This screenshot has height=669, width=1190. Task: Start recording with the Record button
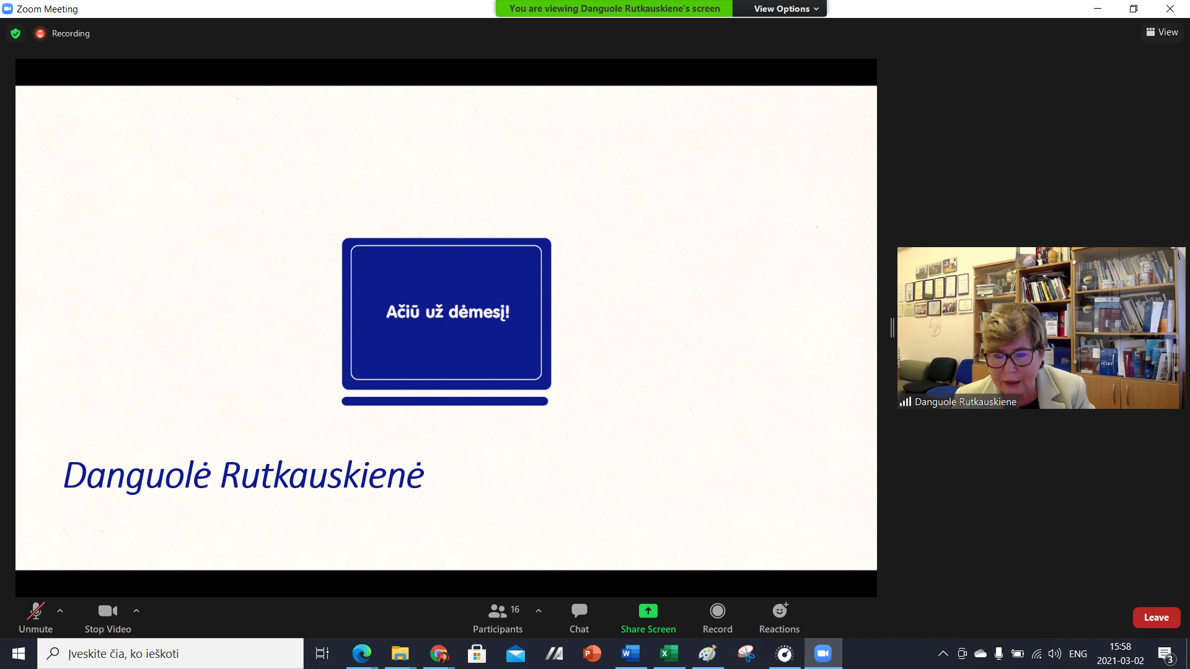click(718, 618)
